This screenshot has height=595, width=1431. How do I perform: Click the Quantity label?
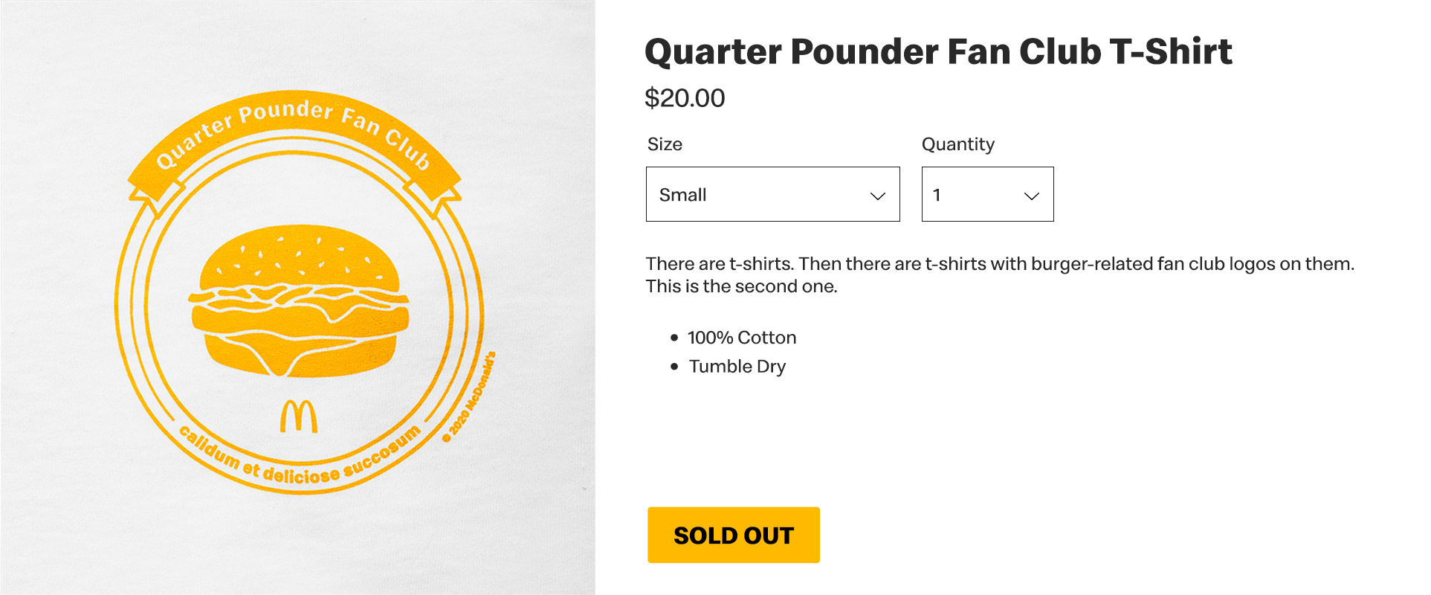(x=957, y=144)
